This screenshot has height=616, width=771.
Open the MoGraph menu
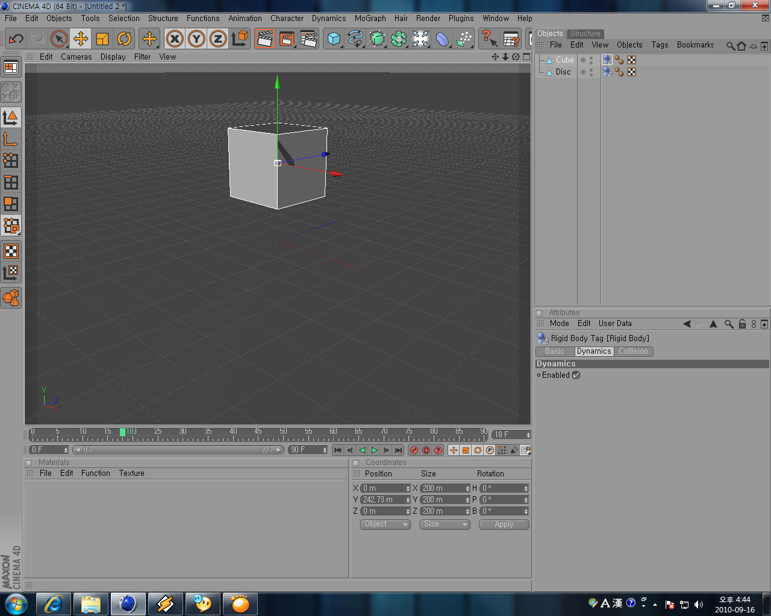click(370, 19)
